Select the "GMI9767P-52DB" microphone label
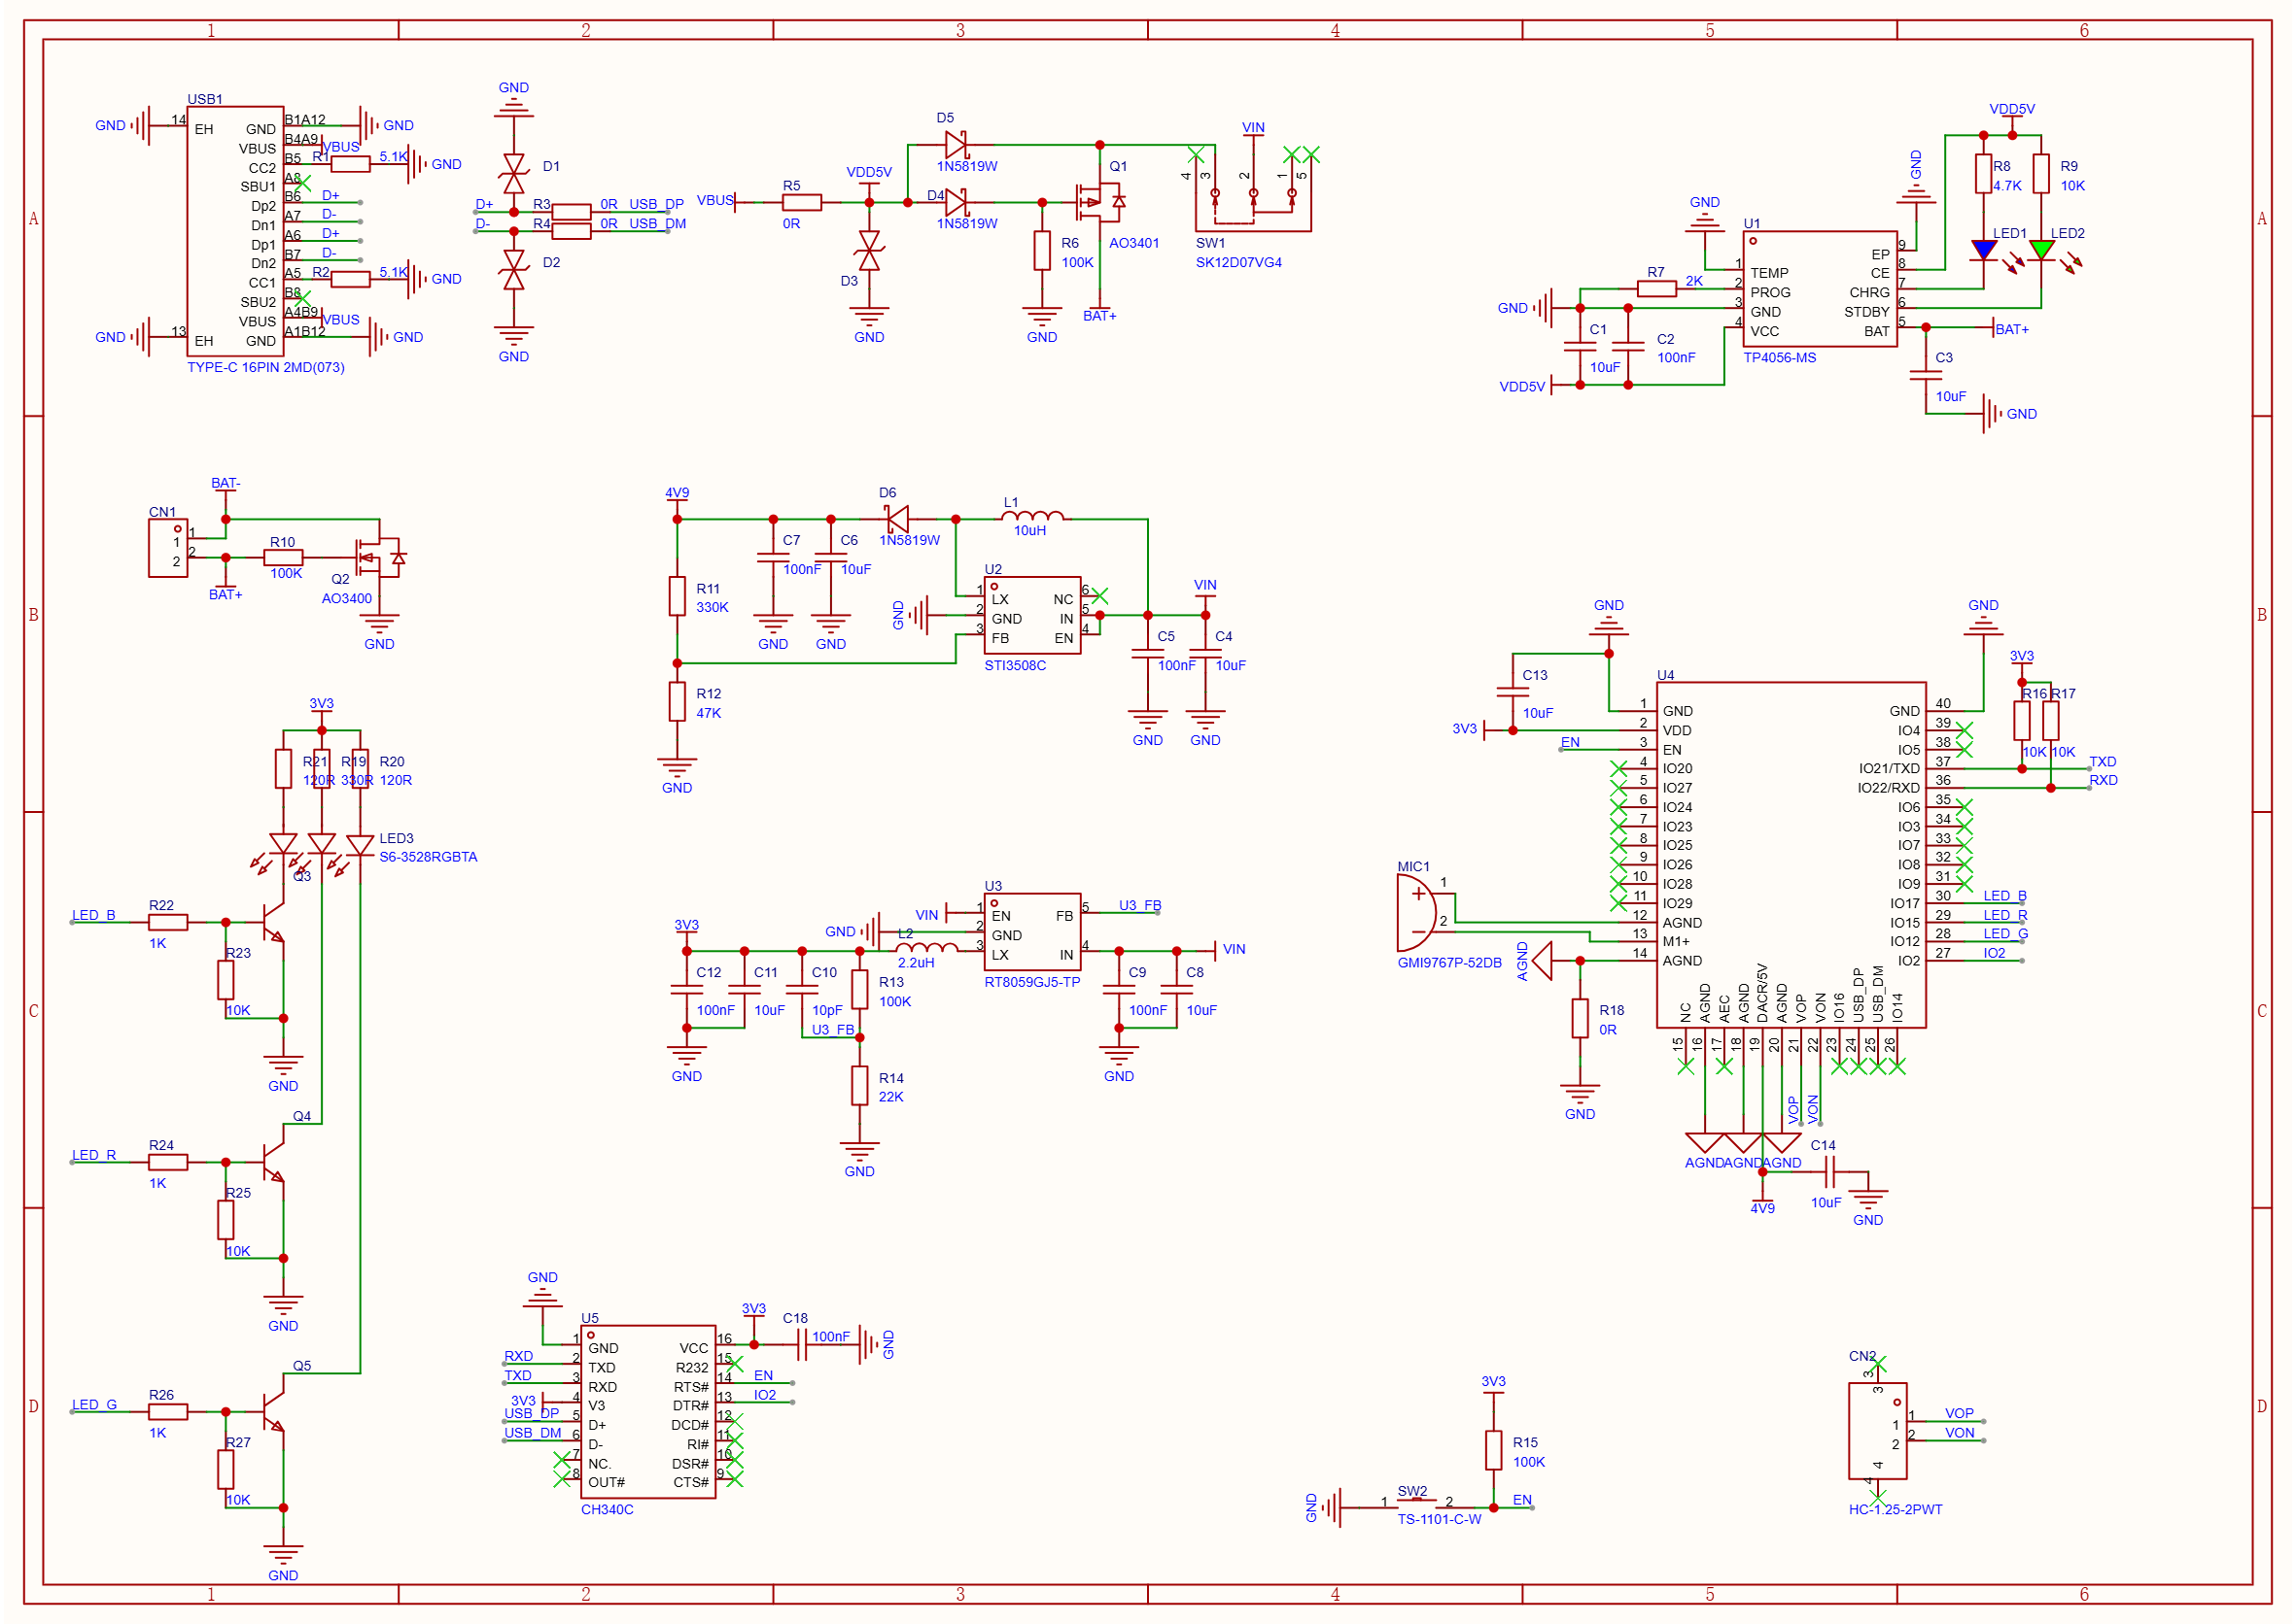Screen dimensions: 2296x1624 point(1449,963)
